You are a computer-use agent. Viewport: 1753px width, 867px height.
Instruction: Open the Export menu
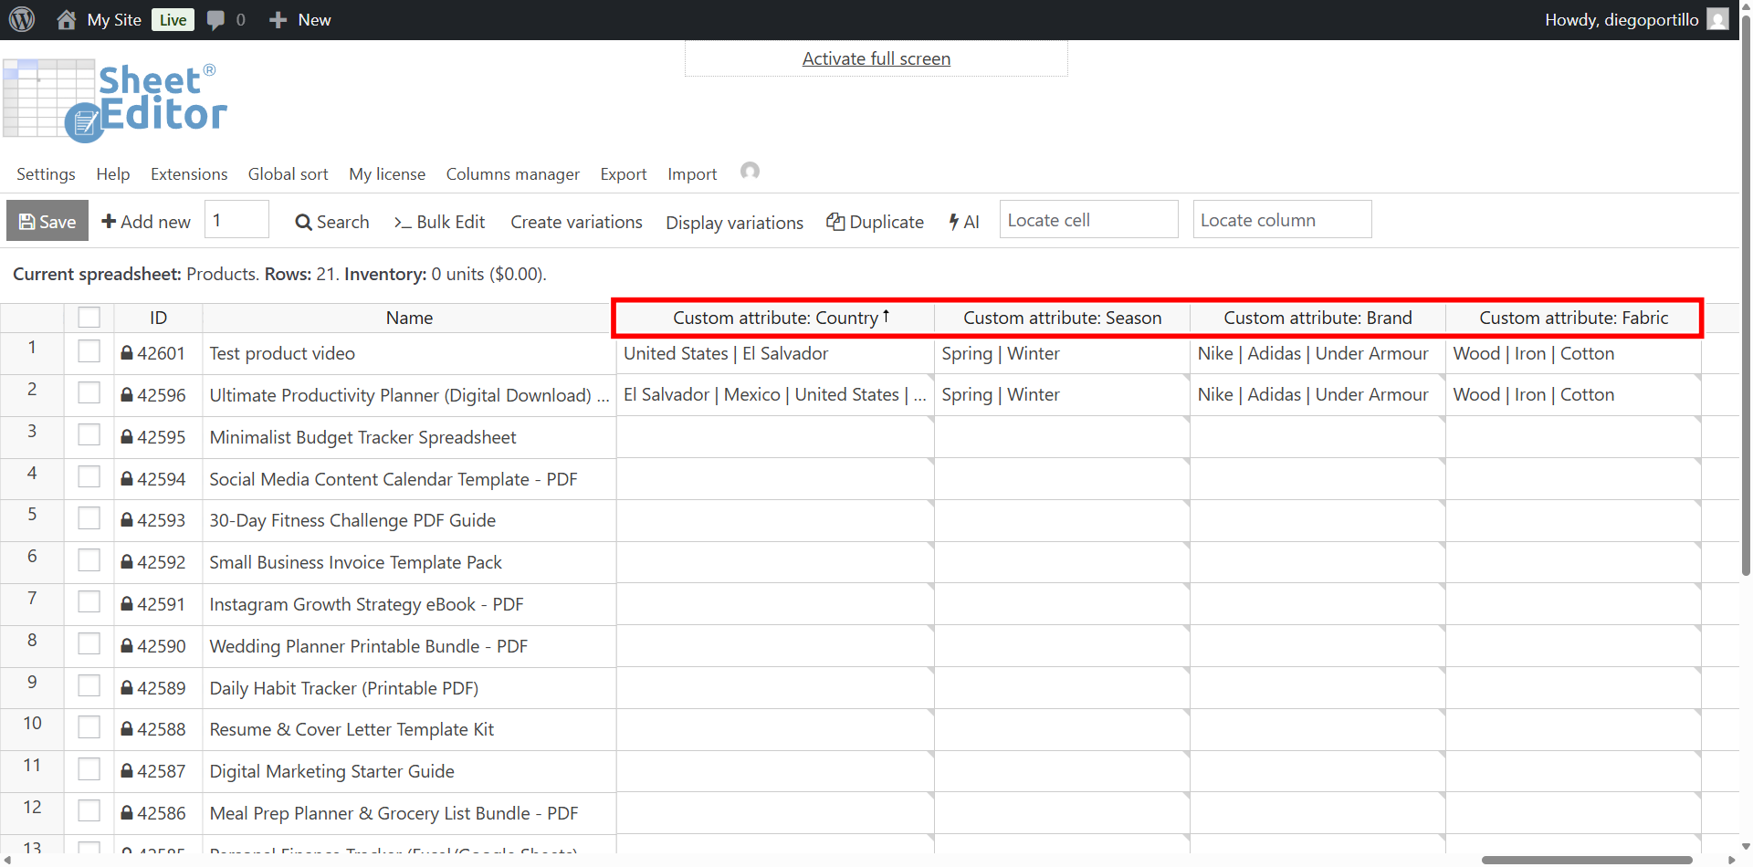pyautogui.click(x=623, y=174)
